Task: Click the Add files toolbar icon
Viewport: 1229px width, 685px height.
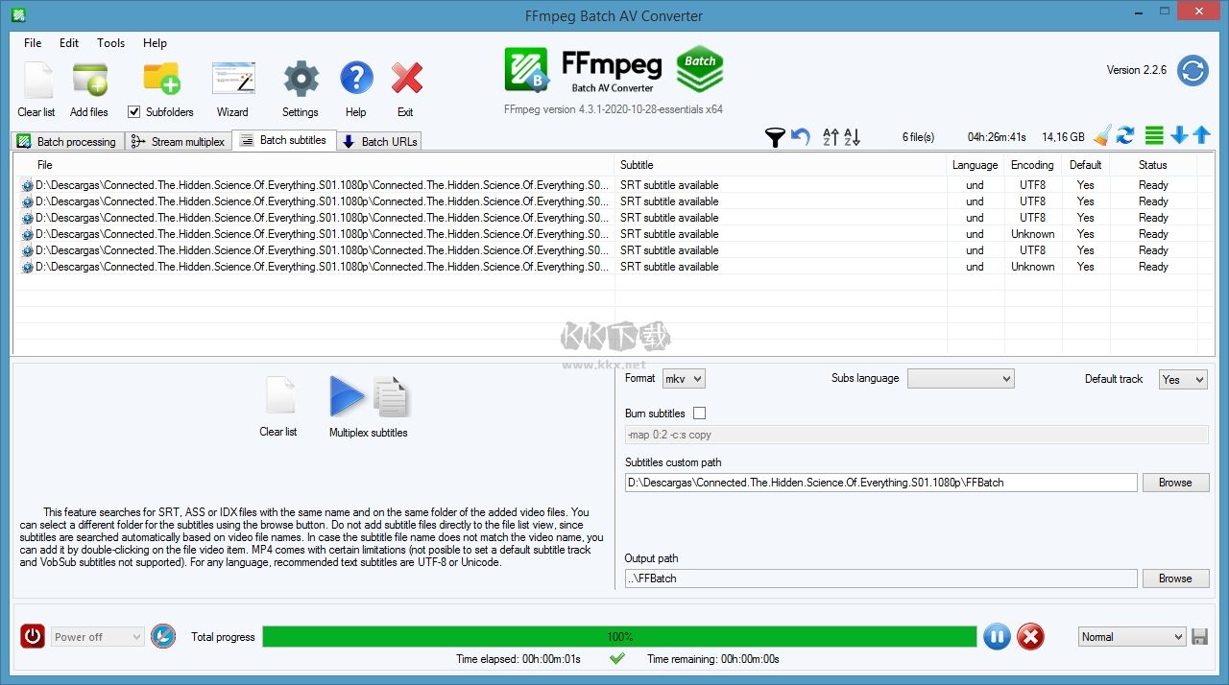Action: pyautogui.click(x=89, y=80)
